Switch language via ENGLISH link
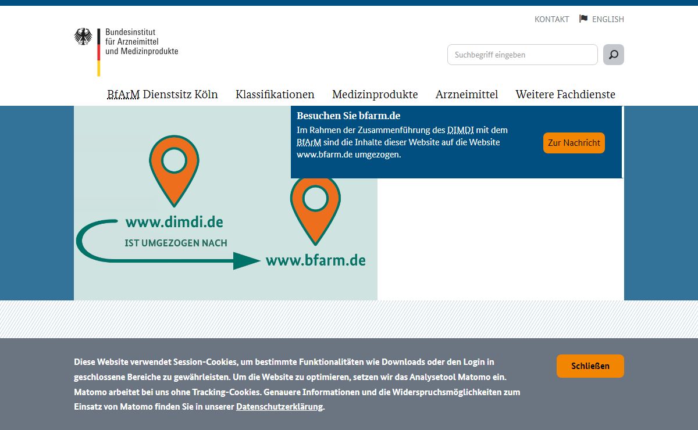The width and height of the screenshot is (698, 430). click(x=608, y=19)
